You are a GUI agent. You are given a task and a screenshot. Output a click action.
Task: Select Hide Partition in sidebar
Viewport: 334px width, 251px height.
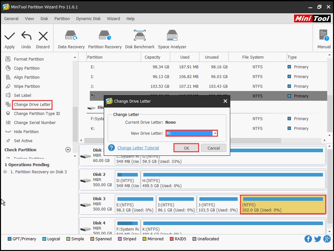pyautogui.click(x=26, y=132)
